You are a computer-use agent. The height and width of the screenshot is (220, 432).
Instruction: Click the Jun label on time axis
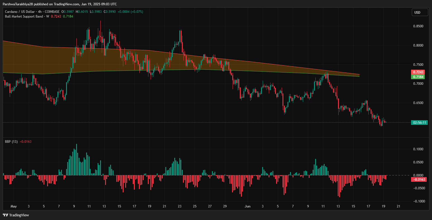[247, 206]
